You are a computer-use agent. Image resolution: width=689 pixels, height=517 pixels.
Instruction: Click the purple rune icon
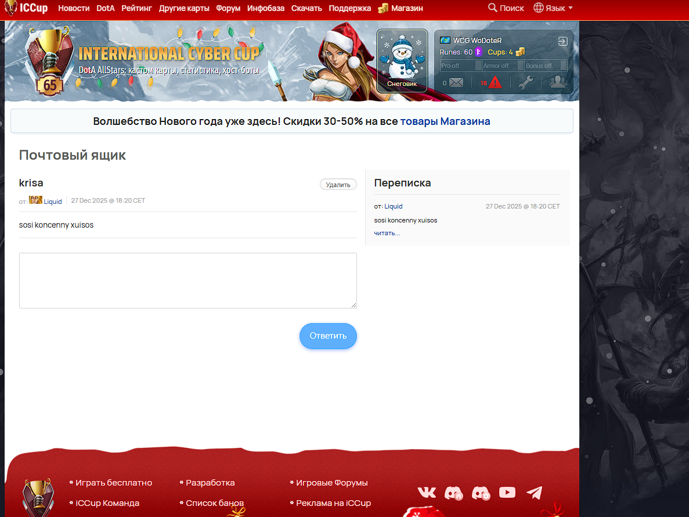point(478,52)
